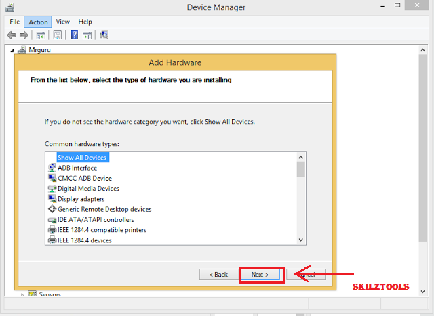This screenshot has width=434, height=316.
Task: Click the Back arrow toolbar icon
Action: coord(12,35)
